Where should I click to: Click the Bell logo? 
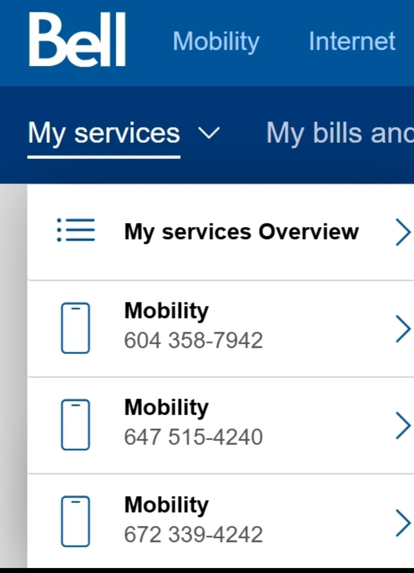click(77, 39)
